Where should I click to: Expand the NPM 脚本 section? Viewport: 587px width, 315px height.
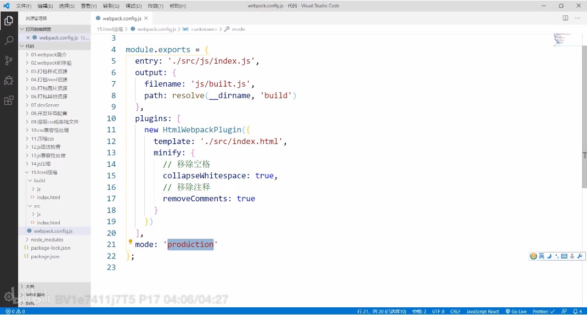coord(54,295)
